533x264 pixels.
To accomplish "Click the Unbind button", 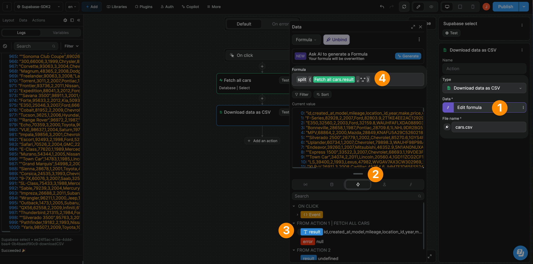I will (x=336, y=40).
